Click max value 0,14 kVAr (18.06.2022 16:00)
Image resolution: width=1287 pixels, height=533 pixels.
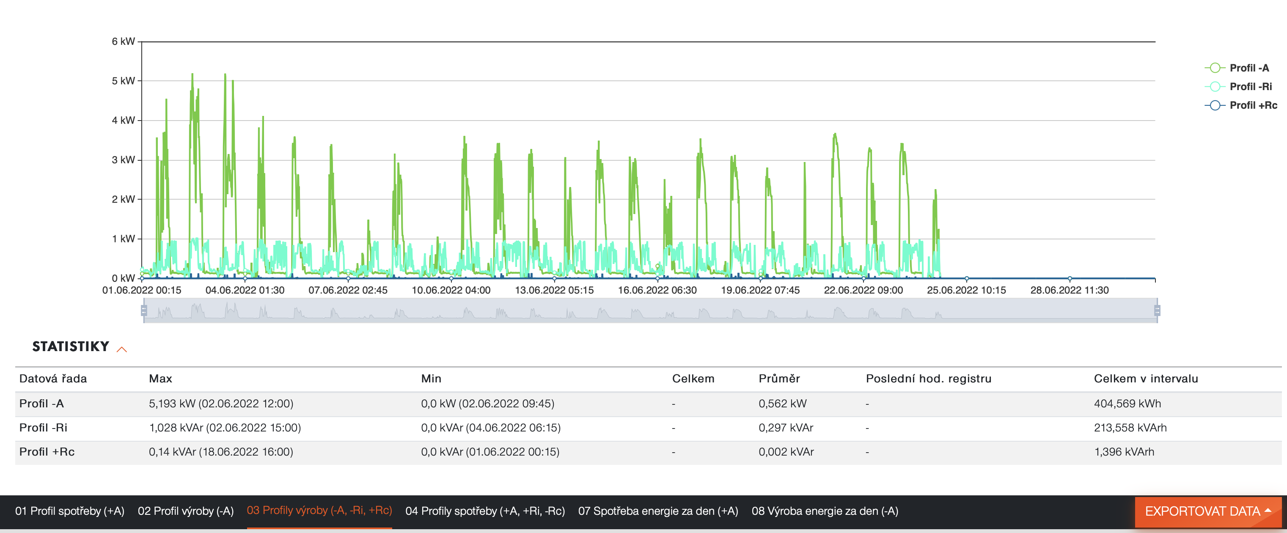[x=221, y=452]
